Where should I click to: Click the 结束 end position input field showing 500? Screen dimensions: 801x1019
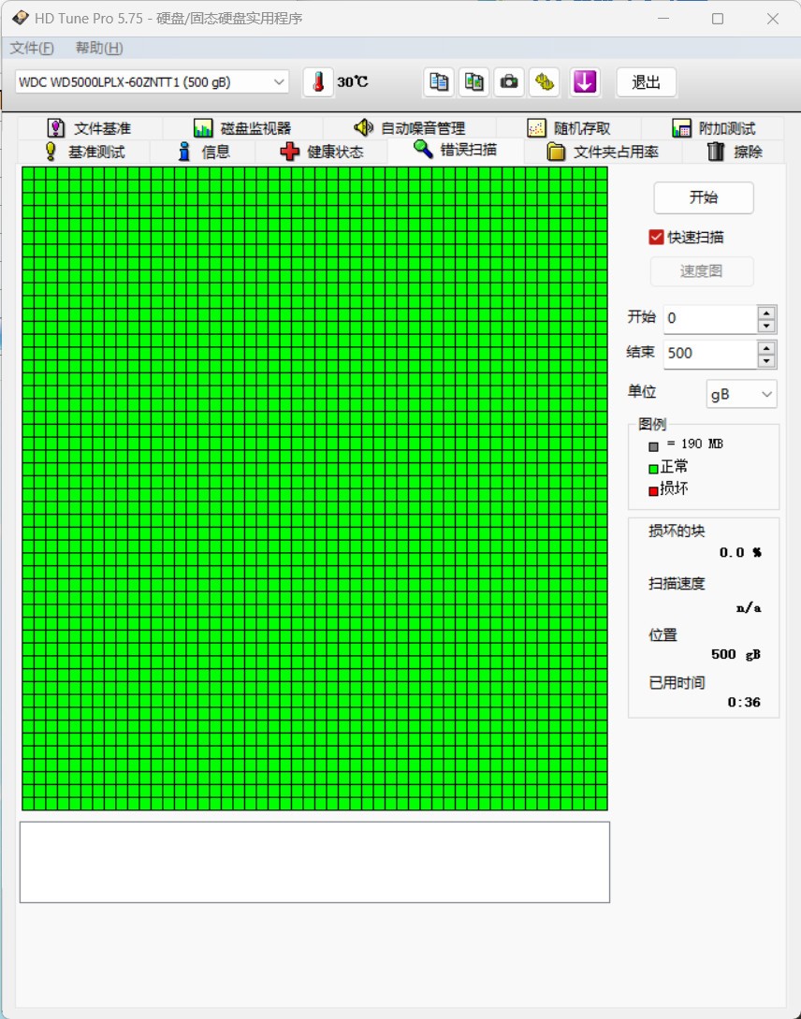coord(710,354)
